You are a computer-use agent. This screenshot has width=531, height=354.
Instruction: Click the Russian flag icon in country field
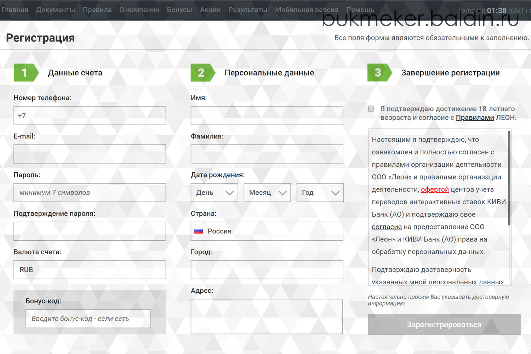(199, 231)
